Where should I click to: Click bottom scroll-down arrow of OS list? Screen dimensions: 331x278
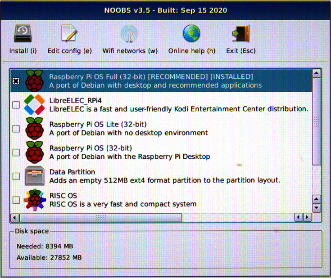click(316, 208)
